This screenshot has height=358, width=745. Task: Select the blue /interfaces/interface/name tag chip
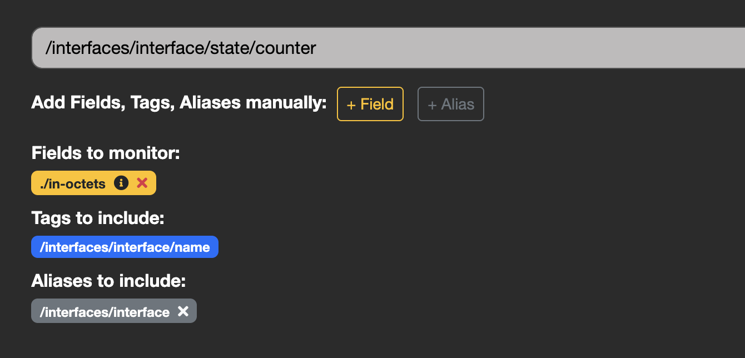(125, 247)
